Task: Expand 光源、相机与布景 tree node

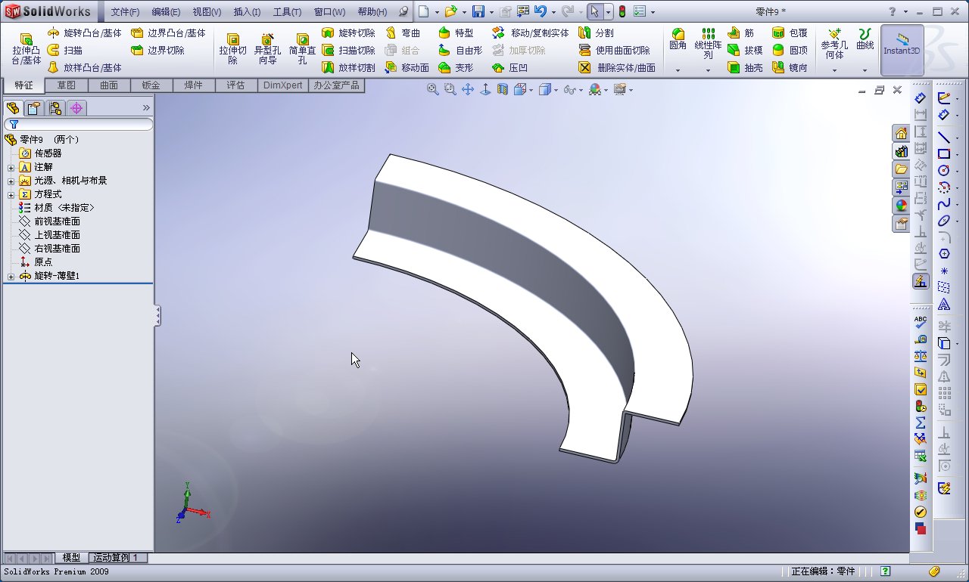Action: (11, 181)
